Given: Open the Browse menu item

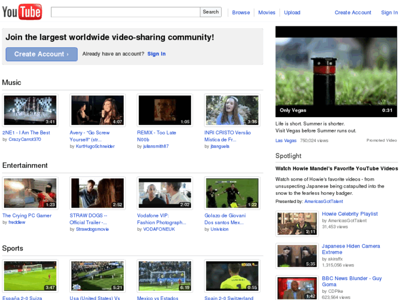Looking at the screenshot, I should (x=240, y=13).
